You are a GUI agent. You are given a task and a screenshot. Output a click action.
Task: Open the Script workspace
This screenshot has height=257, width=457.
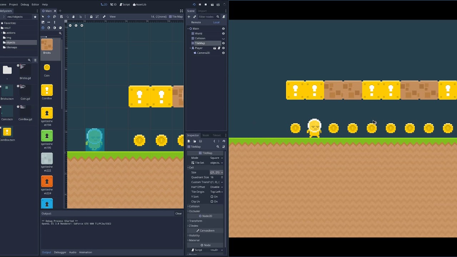click(x=125, y=5)
